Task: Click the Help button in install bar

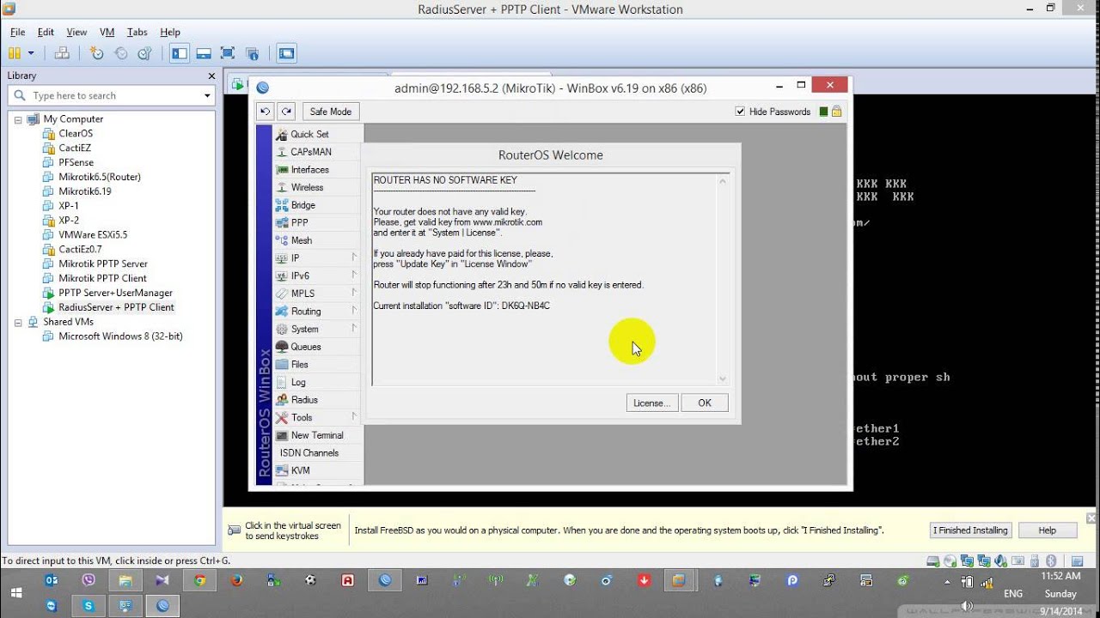Action: (x=1047, y=530)
